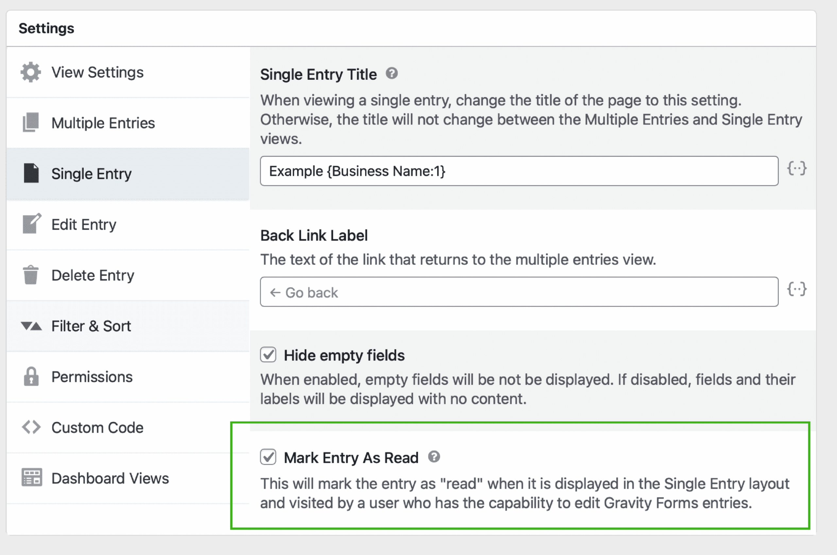
Task: Click the gear icon beside View Settings
Action: coord(31,72)
